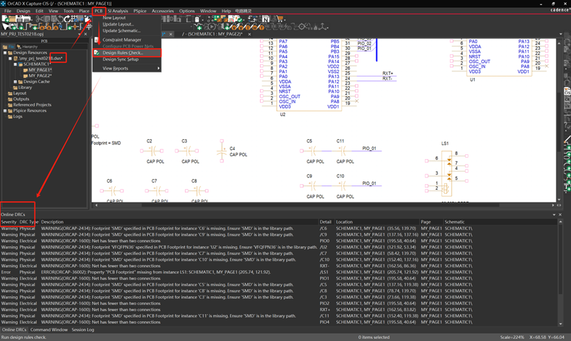Sort by the Severity column header
This screenshot has width=571, height=341.
click(x=9, y=222)
